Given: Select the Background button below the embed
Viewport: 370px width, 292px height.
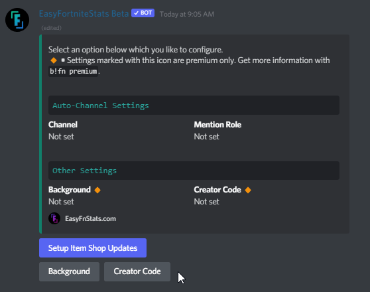Looking at the screenshot, I should click(69, 271).
